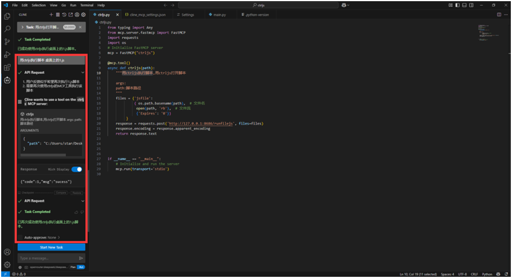The image size is (512, 278).
Task: Open the http://127.0.0.1:8686/runfilejs URL in code
Action: click(x=200, y=123)
